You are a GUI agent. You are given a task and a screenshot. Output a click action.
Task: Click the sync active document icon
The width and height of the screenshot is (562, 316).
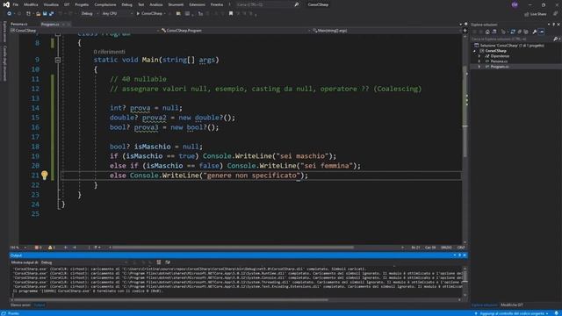coord(513,32)
